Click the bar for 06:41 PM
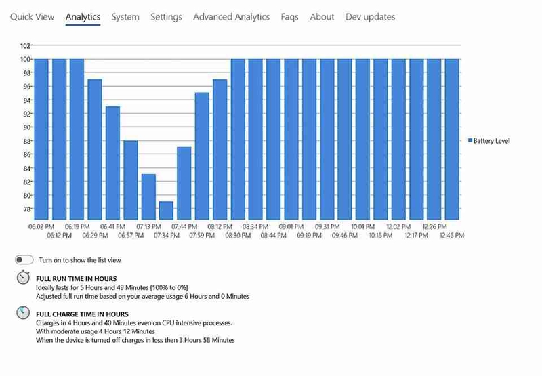 (x=112, y=163)
